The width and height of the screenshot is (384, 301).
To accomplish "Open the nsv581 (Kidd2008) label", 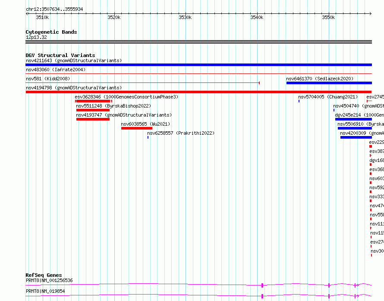I will 48,79.
